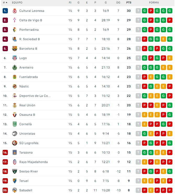The width and height of the screenshot is (175, 195).
Task: Click the Sabadell club crest
Action: (x=15, y=190)
